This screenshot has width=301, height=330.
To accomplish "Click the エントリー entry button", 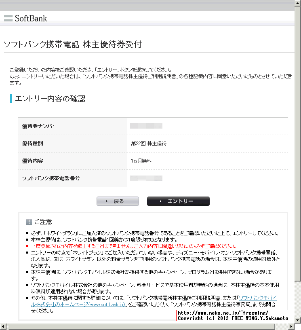I will tap(178, 201).
